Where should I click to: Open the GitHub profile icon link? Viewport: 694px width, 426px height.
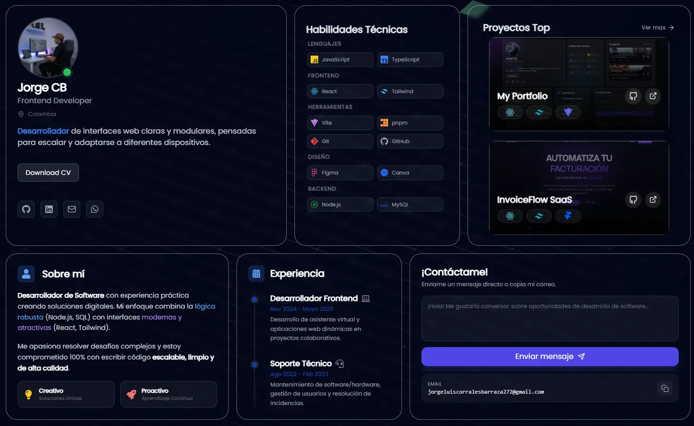[26, 209]
